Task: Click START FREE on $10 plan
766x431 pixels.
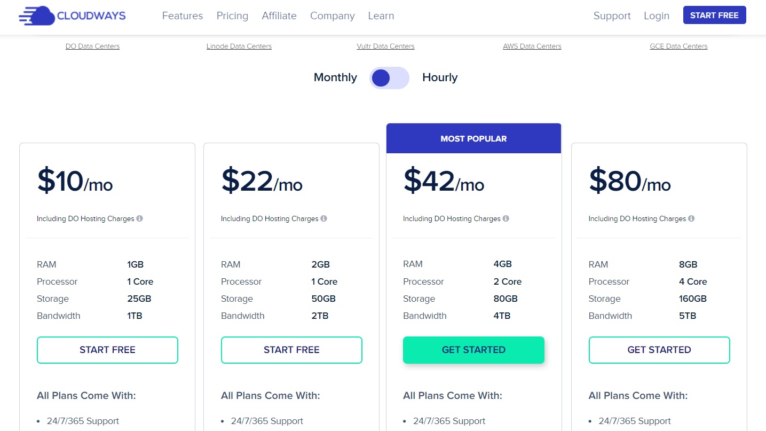Action: pyautogui.click(x=107, y=350)
